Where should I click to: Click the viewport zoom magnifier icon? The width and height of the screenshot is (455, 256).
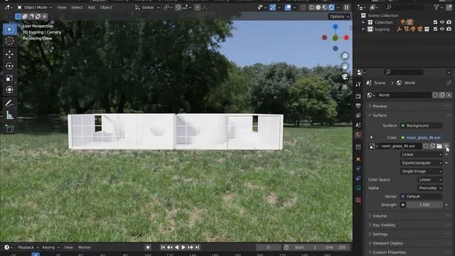pos(344,56)
